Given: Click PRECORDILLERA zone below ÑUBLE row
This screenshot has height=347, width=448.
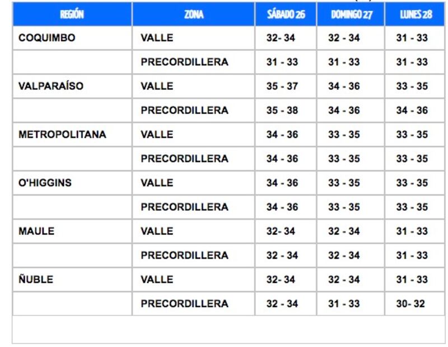Looking at the screenshot, I should (193, 303).
